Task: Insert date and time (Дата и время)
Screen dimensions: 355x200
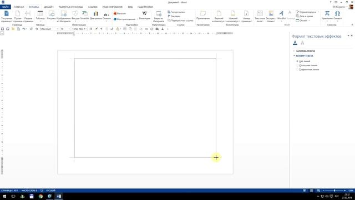Action: tap(305, 16)
